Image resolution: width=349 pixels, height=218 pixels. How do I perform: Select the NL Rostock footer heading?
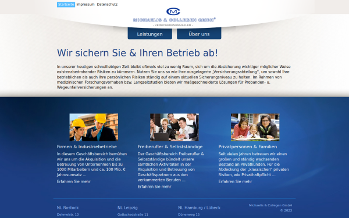67,208
